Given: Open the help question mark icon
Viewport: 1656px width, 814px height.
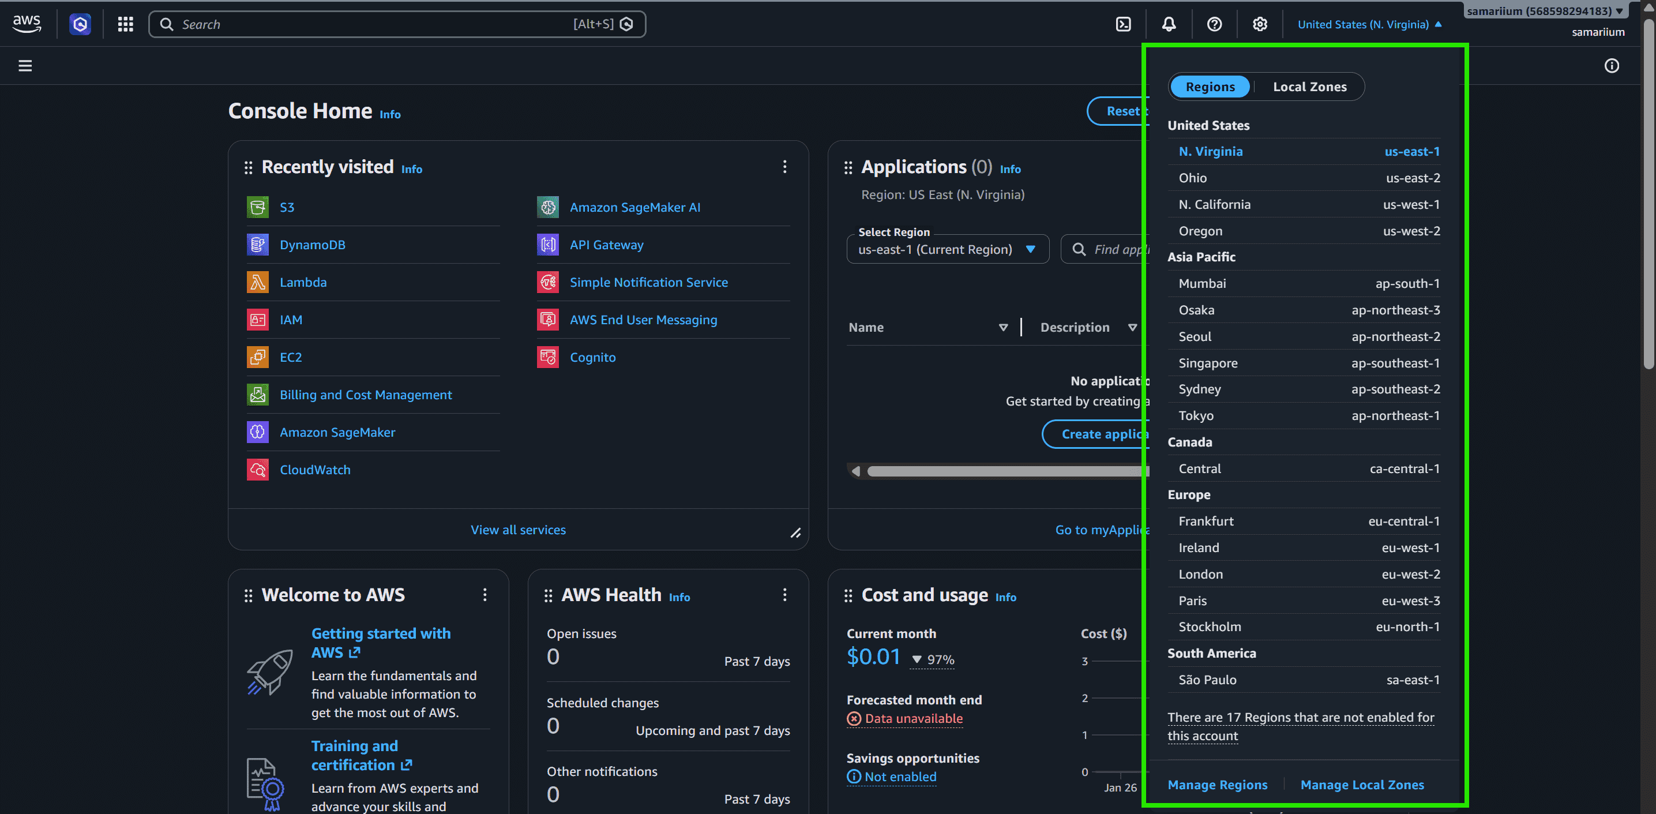Looking at the screenshot, I should [x=1214, y=24].
